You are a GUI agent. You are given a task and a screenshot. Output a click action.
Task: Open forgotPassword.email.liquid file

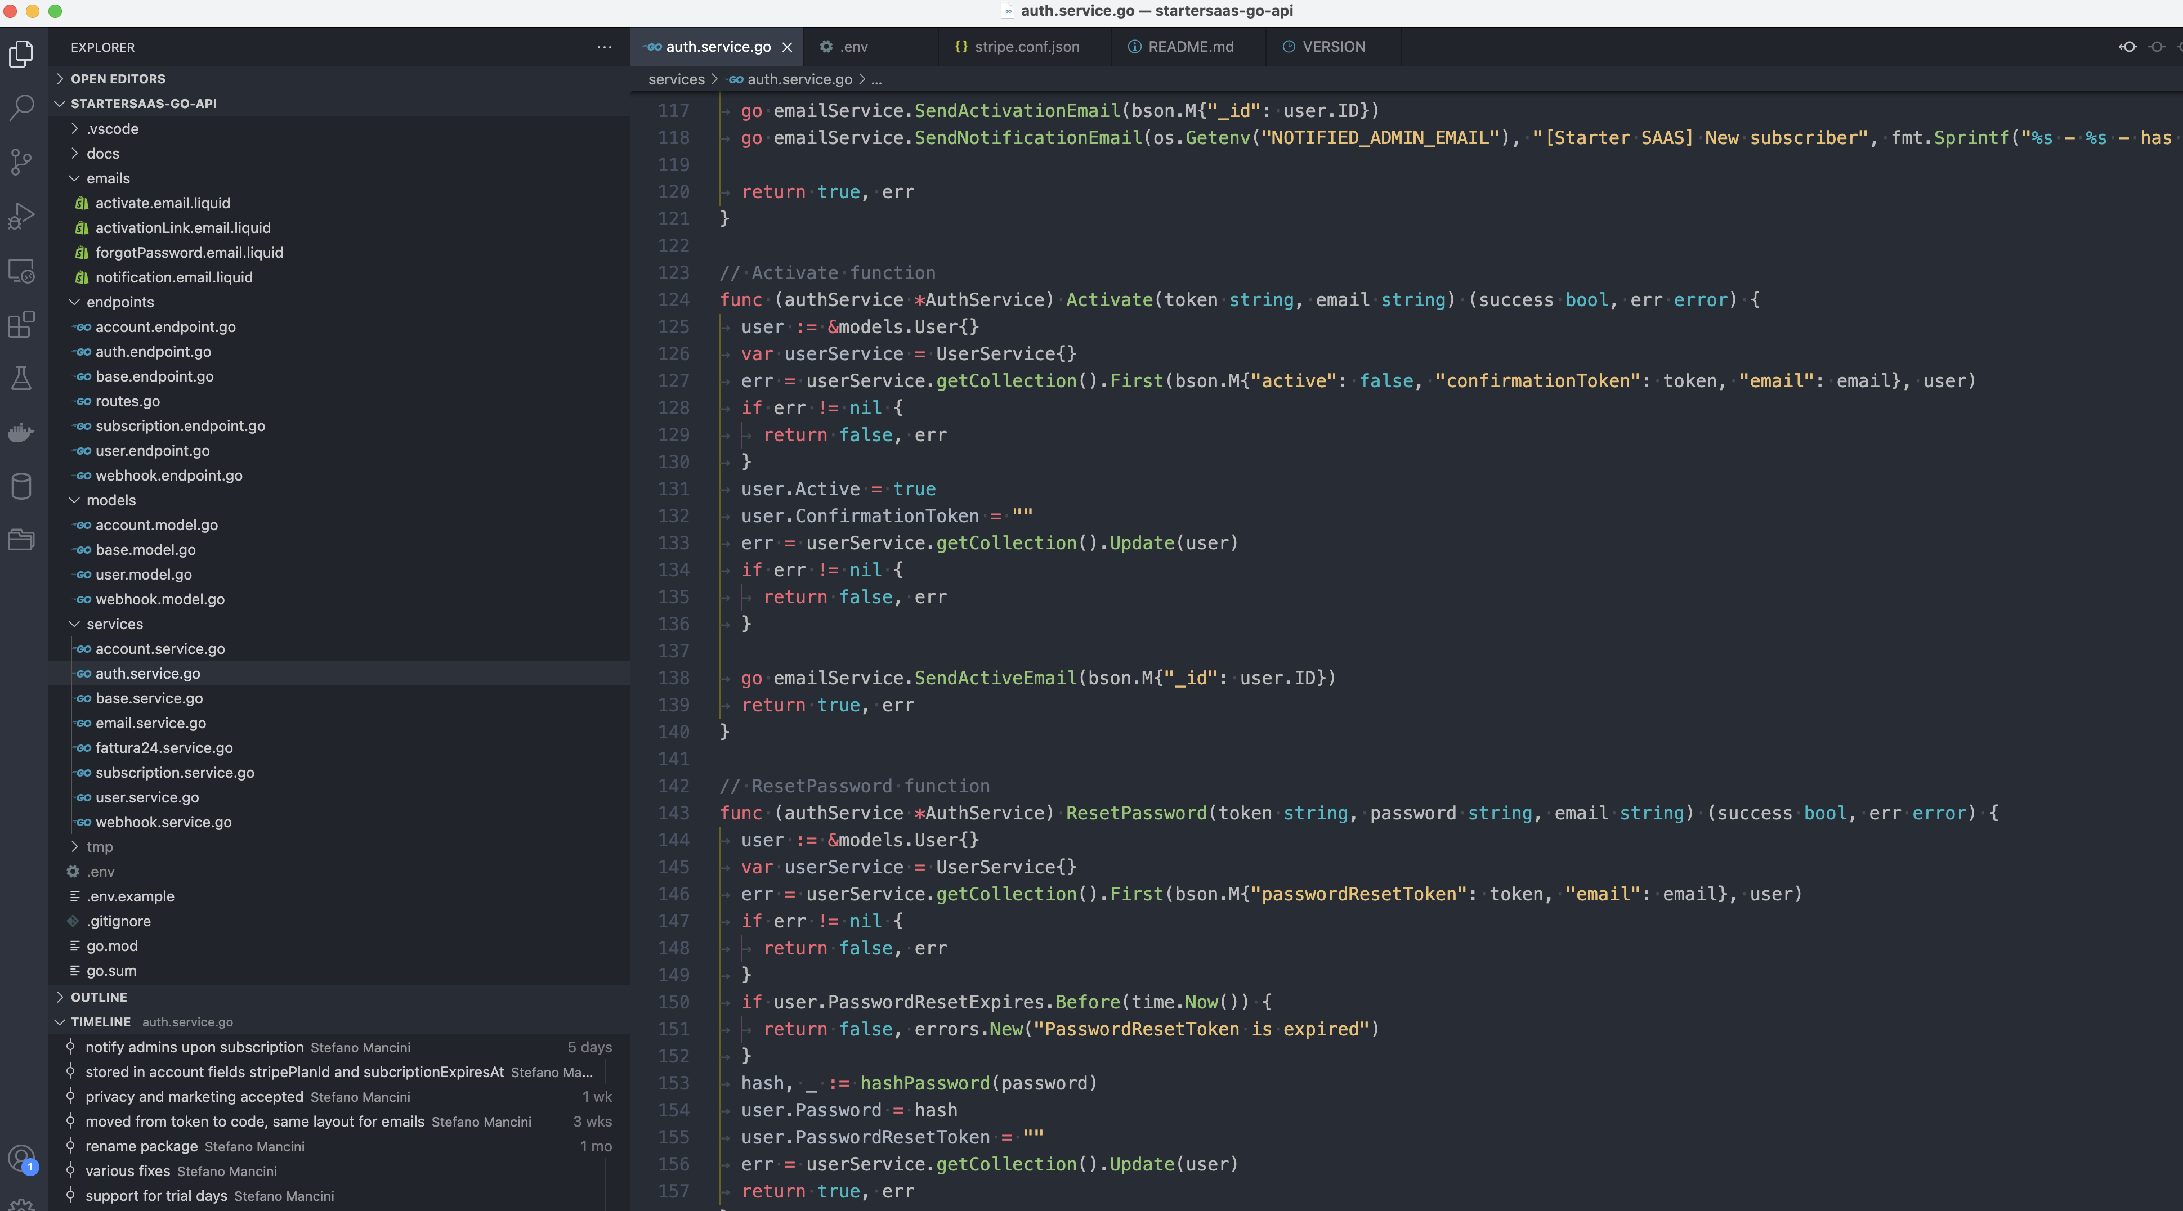coord(339,253)
